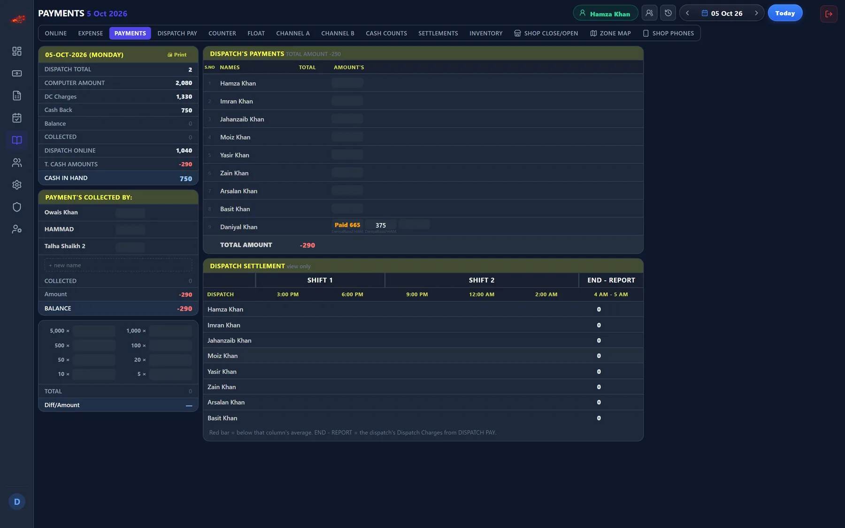Go to next day with right chevron

coord(756,13)
